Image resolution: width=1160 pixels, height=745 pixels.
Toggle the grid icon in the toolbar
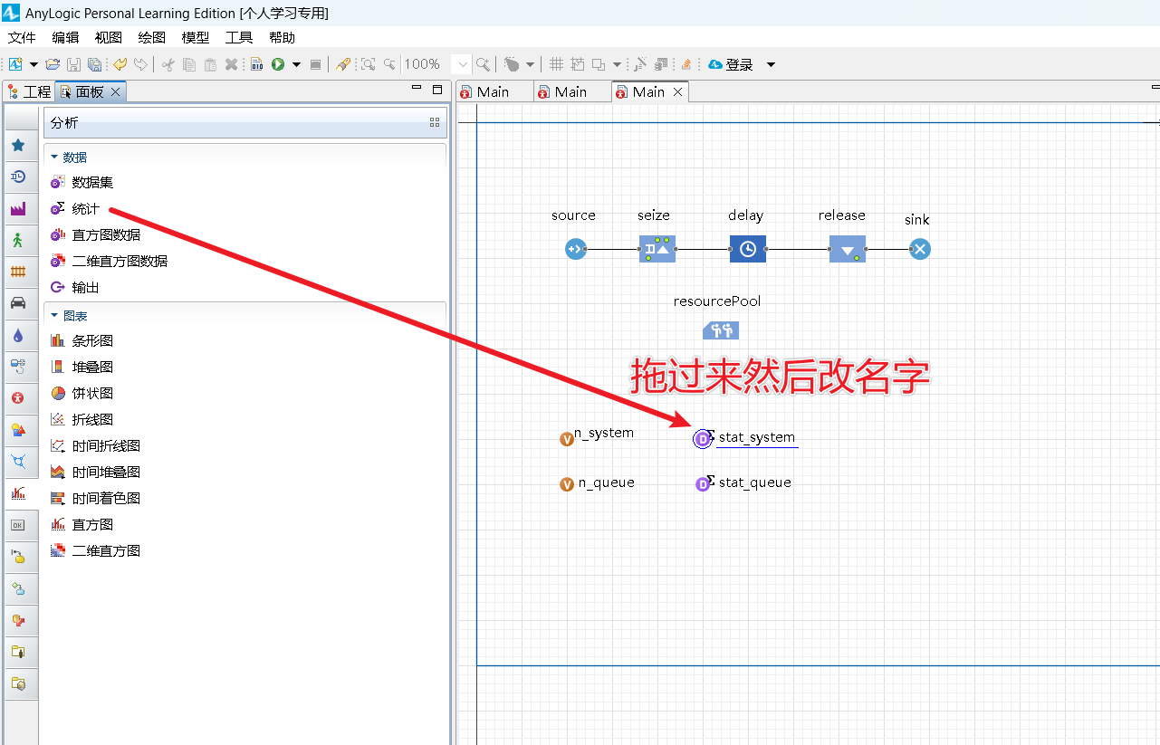[x=556, y=64]
